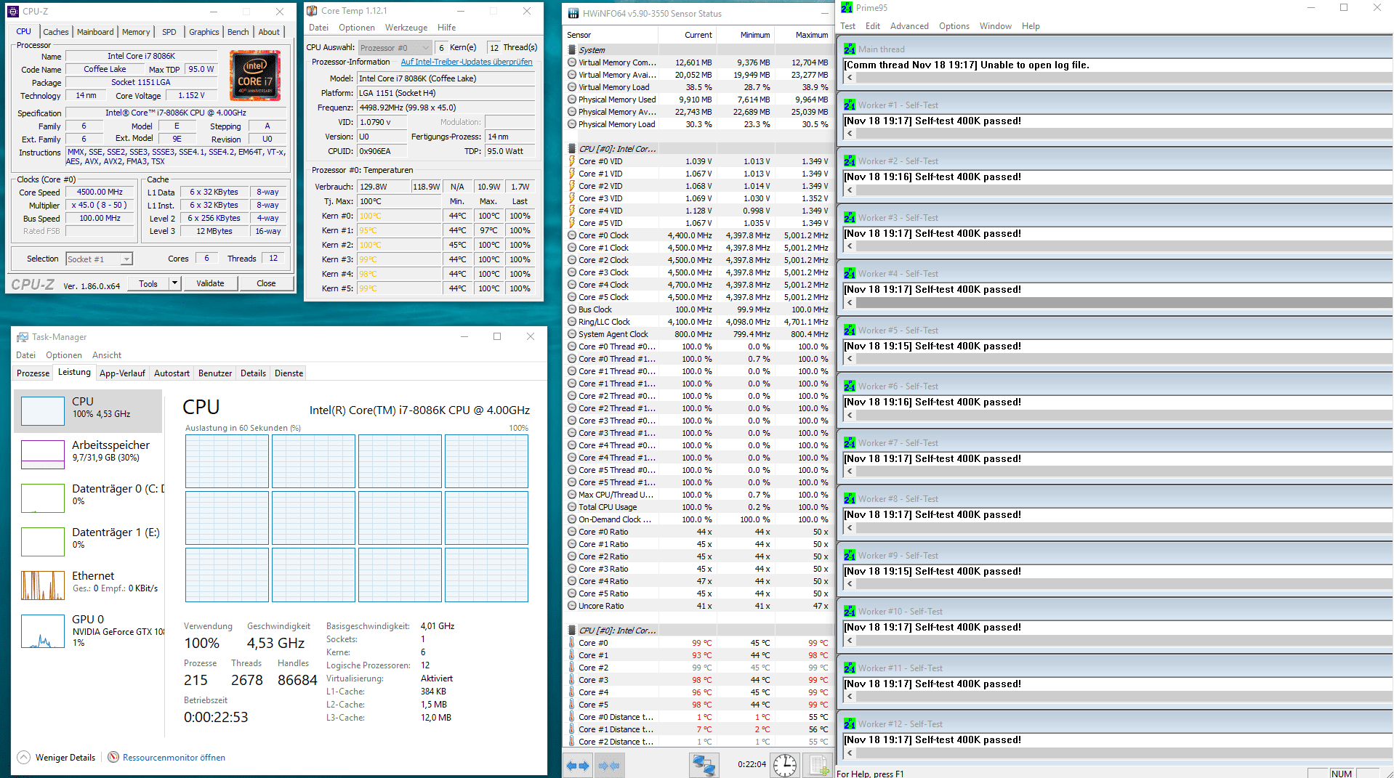Viewport: 1394px width, 778px height.
Task: Click HWiNFO expand-columns arrows icon
Action: (579, 765)
